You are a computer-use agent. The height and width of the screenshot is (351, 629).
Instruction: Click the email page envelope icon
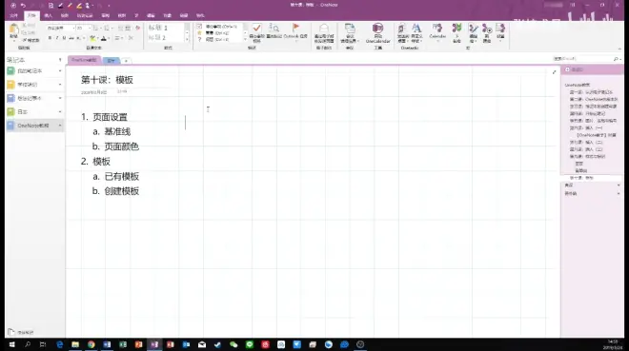(x=324, y=28)
